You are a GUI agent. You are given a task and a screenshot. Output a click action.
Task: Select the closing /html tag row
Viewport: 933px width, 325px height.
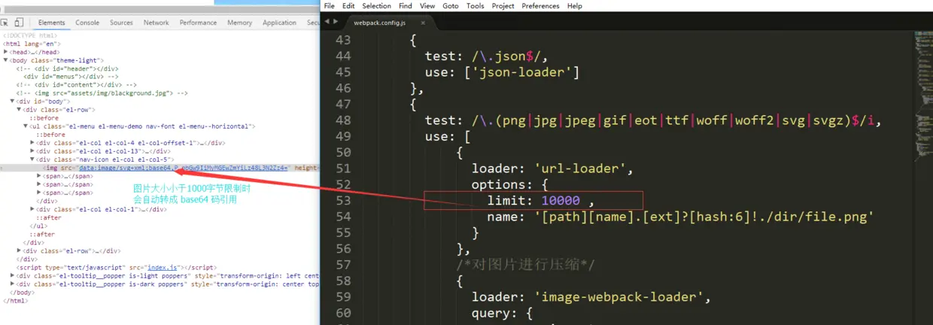[15, 301]
